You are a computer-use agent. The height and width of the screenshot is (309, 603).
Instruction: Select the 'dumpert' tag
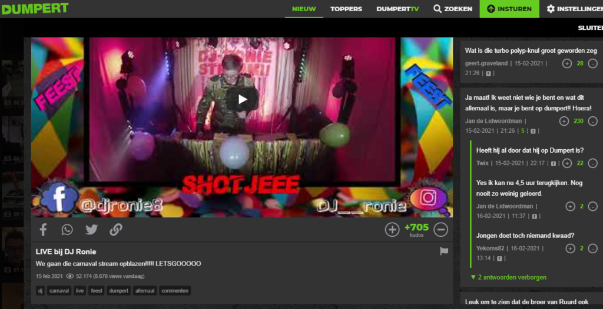click(119, 291)
